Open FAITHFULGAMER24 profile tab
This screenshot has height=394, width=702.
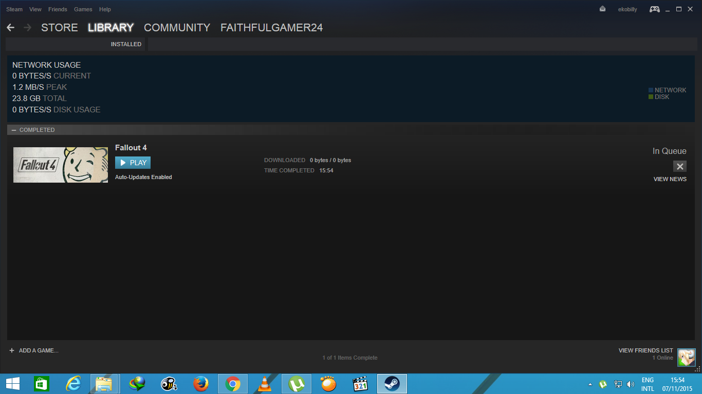click(x=272, y=28)
